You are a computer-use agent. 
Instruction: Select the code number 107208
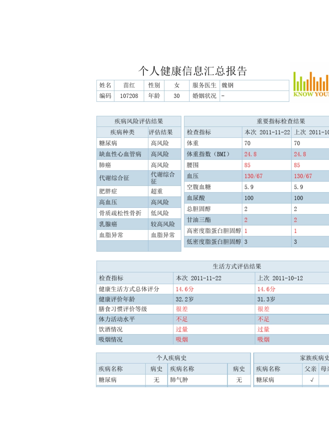(129, 96)
